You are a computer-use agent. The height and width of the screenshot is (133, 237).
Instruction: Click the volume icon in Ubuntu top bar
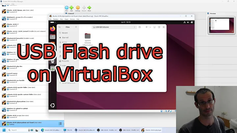pos(188,22)
